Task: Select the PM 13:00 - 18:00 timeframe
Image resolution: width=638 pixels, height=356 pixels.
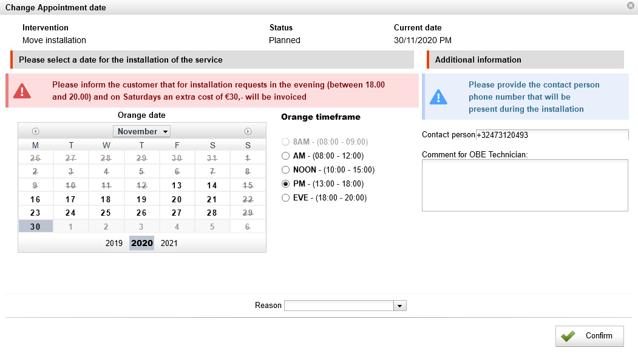Action: pos(286,184)
